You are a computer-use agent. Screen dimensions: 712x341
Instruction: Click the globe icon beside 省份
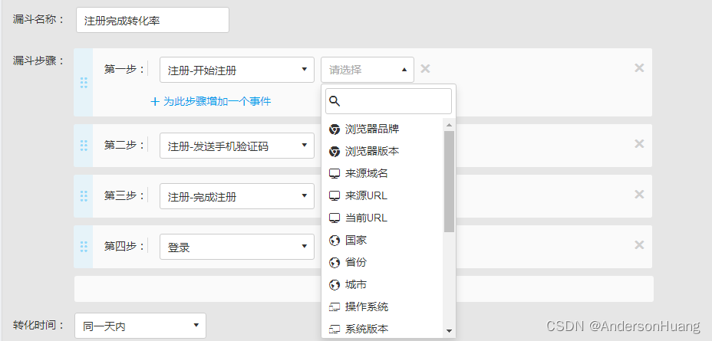[335, 263]
